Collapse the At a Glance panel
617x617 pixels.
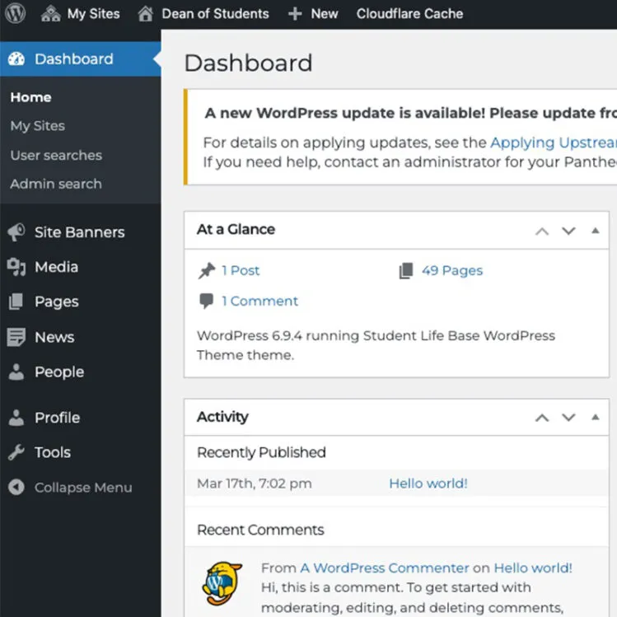click(x=596, y=231)
